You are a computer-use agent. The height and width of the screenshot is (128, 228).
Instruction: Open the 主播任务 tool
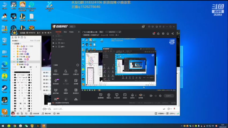[x=76, y=72]
